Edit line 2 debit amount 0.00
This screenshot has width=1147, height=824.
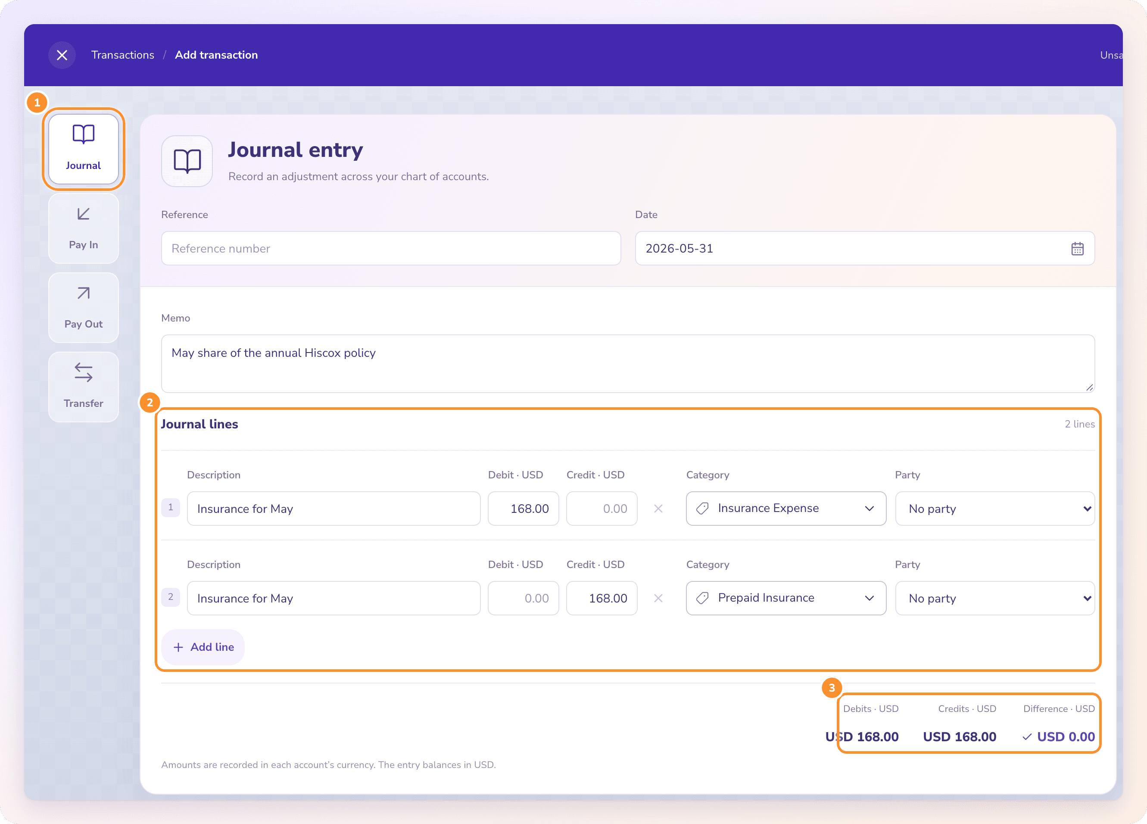coord(523,598)
